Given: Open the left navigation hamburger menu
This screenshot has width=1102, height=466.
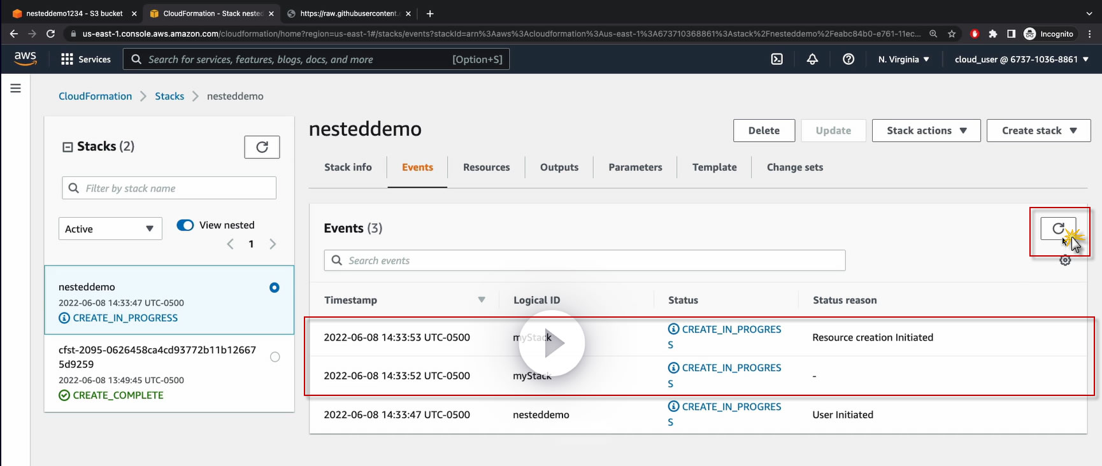Looking at the screenshot, I should click(x=16, y=88).
